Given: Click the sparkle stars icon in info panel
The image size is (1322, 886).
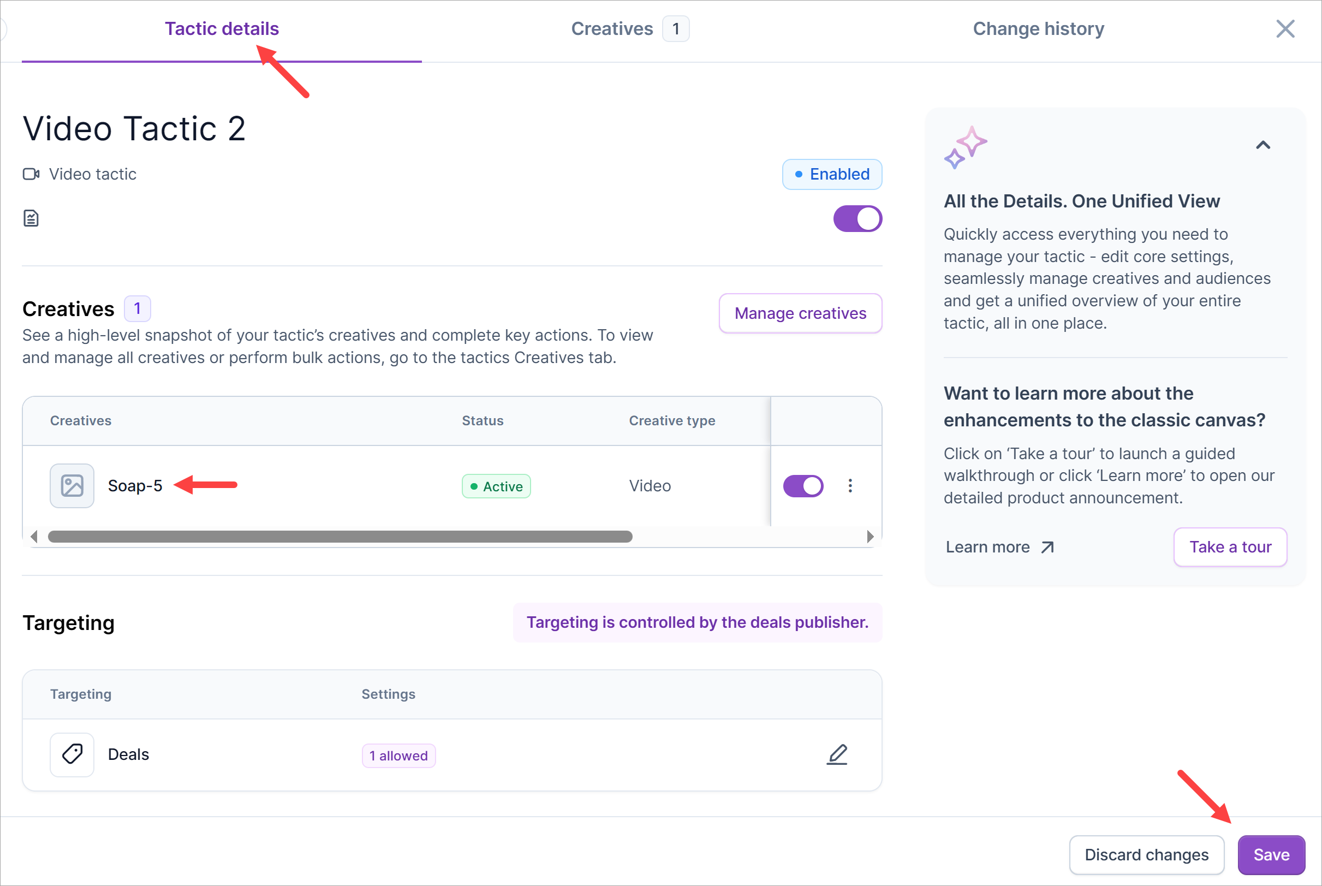Looking at the screenshot, I should pyautogui.click(x=965, y=147).
